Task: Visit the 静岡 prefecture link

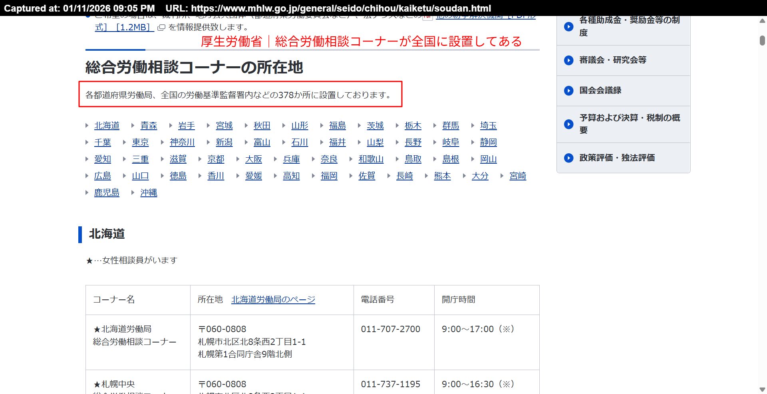Action: 488,143
